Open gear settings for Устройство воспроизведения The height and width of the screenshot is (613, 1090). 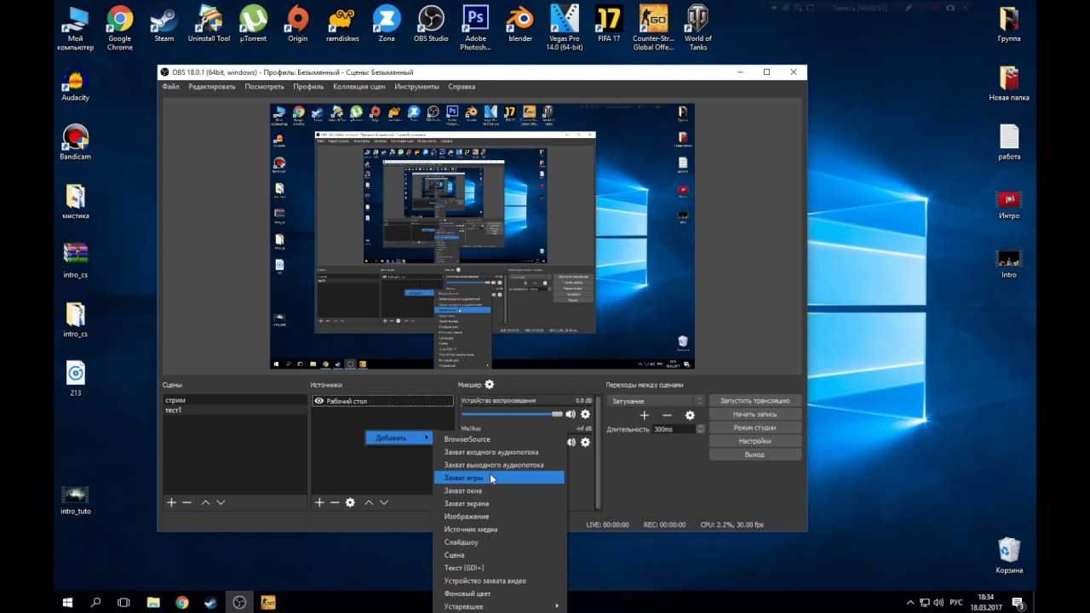pos(585,415)
